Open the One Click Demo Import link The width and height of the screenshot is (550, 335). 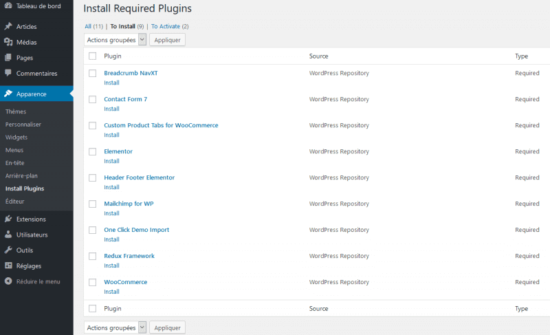[x=136, y=230]
